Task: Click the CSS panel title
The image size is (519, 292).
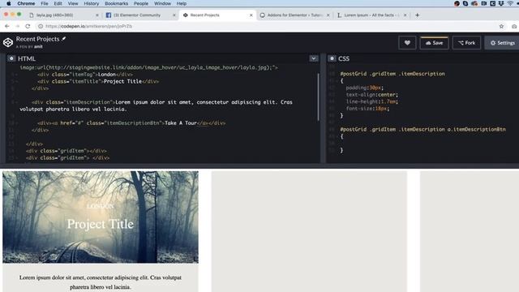Action: point(344,58)
